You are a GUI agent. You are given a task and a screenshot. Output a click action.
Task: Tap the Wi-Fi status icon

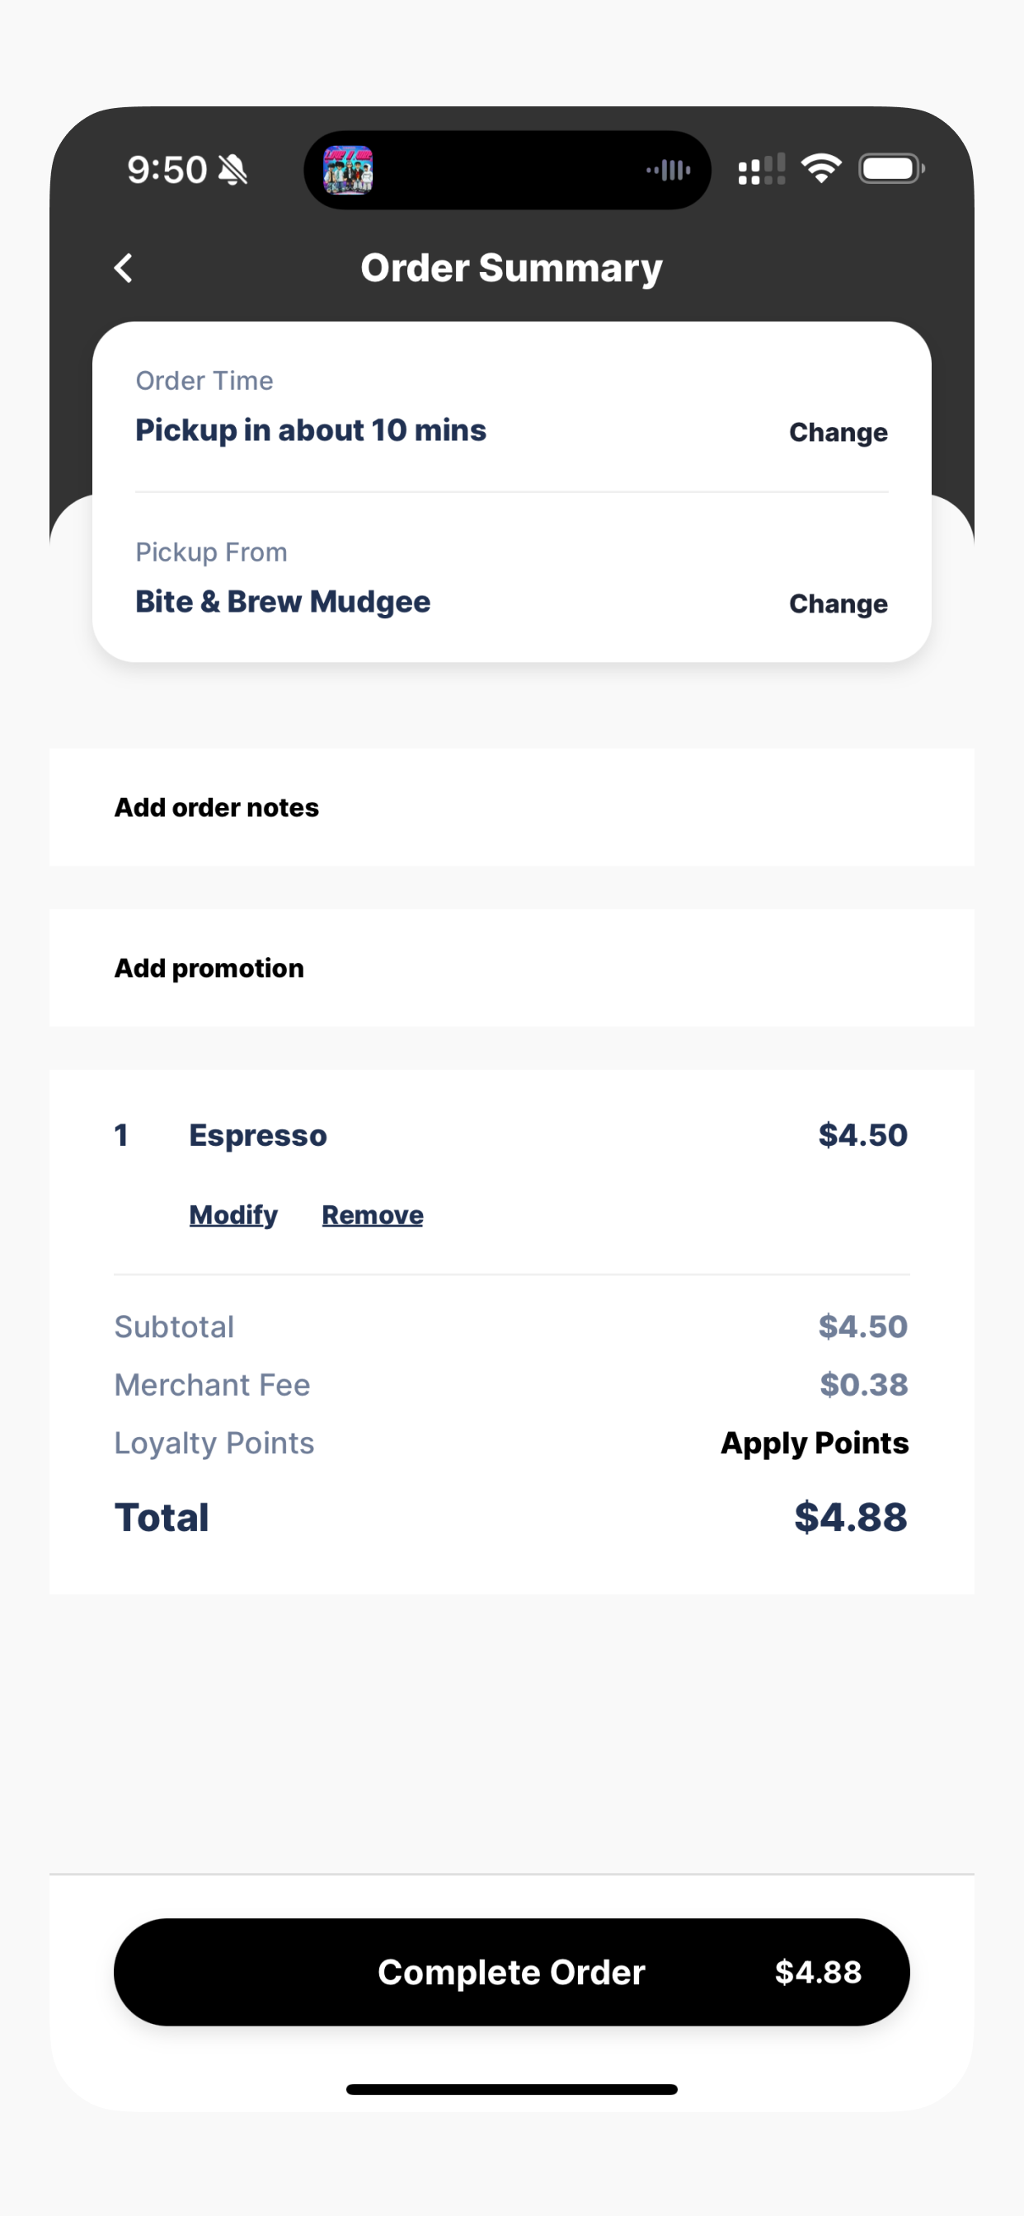822,169
